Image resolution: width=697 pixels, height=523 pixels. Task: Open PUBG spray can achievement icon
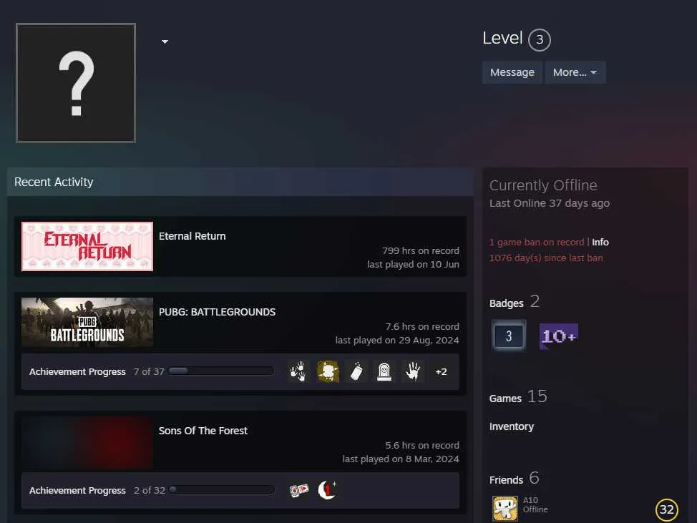[x=356, y=371]
